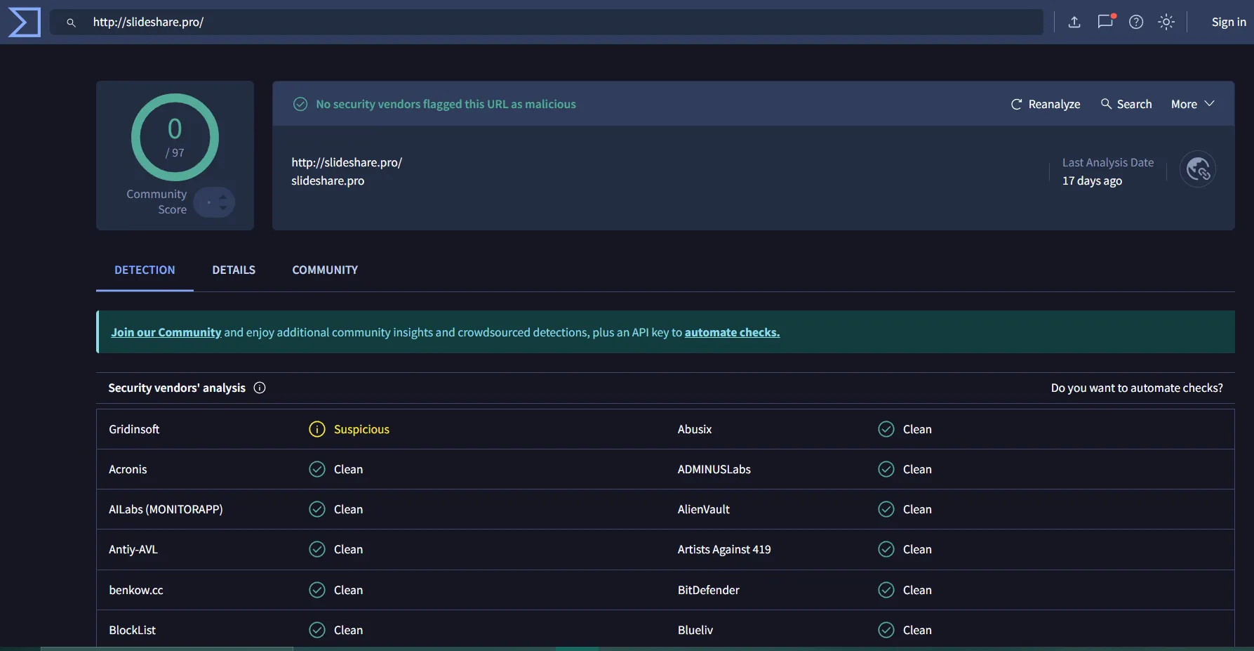Click the BlockList clean checkmark icon

(x=317, y=630)
